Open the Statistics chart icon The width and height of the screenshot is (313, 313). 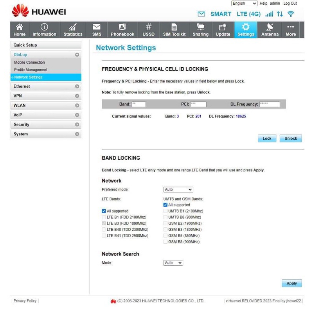coord(73,27)
